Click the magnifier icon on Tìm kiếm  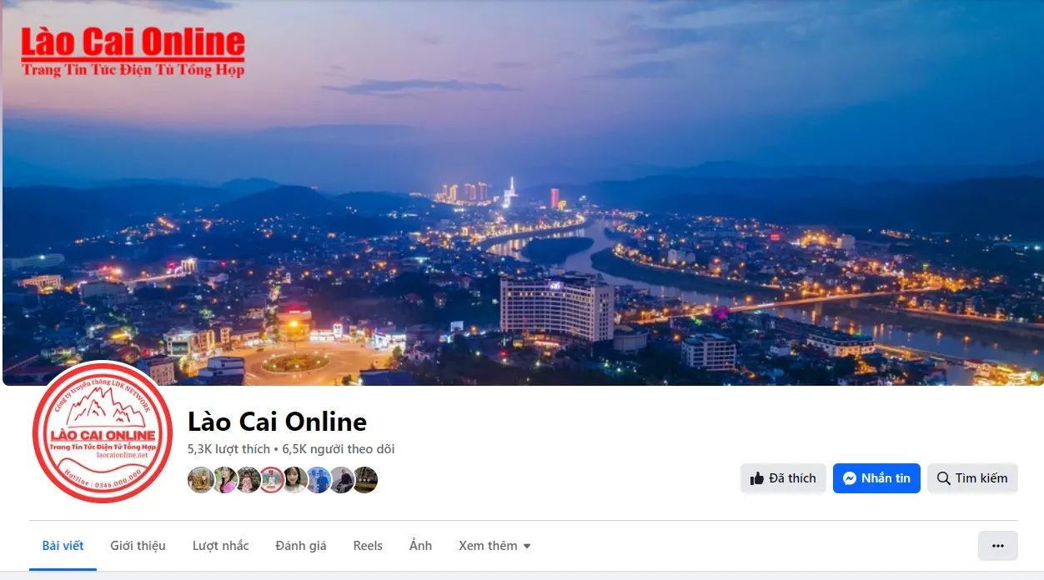(x=944, y=478)
